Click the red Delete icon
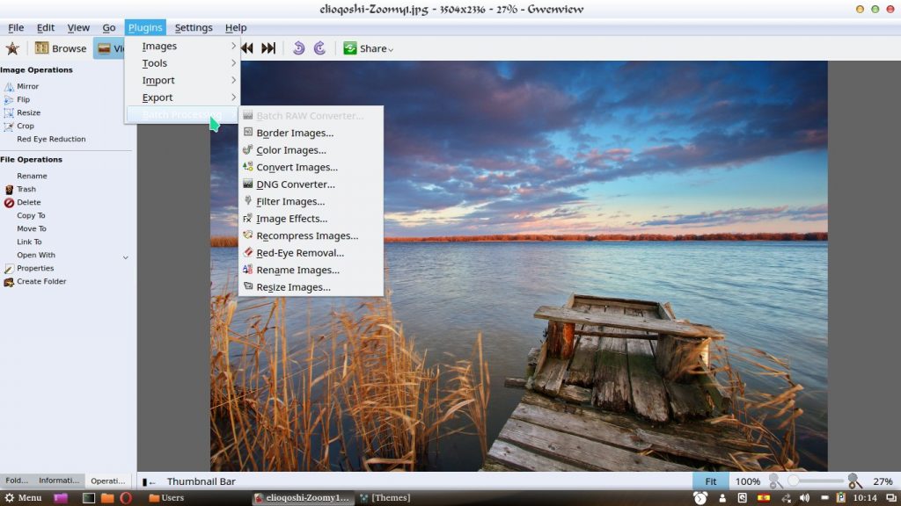This screenshot has height=506, width=901. (x=9, y=203)
